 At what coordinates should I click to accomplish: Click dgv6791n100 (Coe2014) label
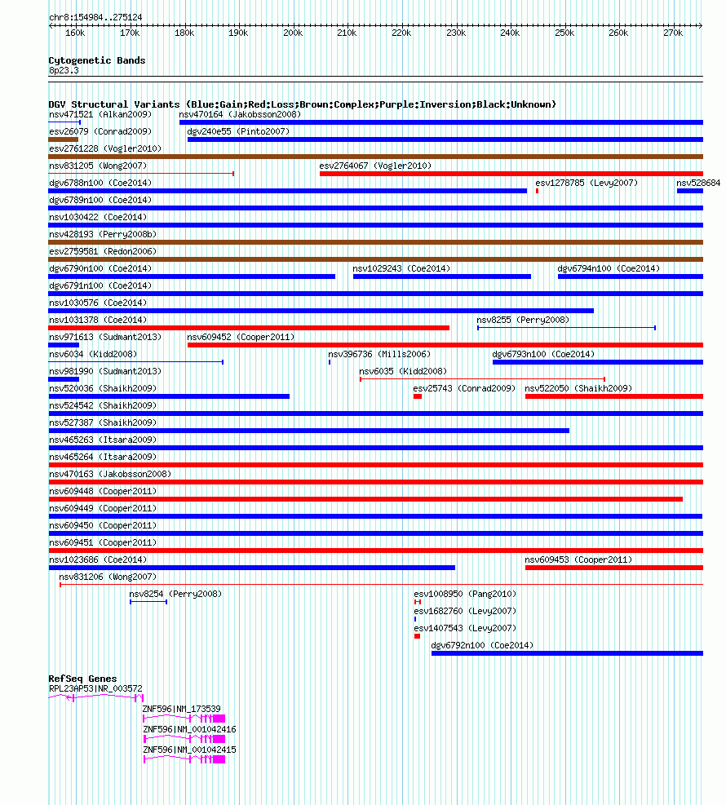pyautogui.click(x=100, y=285)
